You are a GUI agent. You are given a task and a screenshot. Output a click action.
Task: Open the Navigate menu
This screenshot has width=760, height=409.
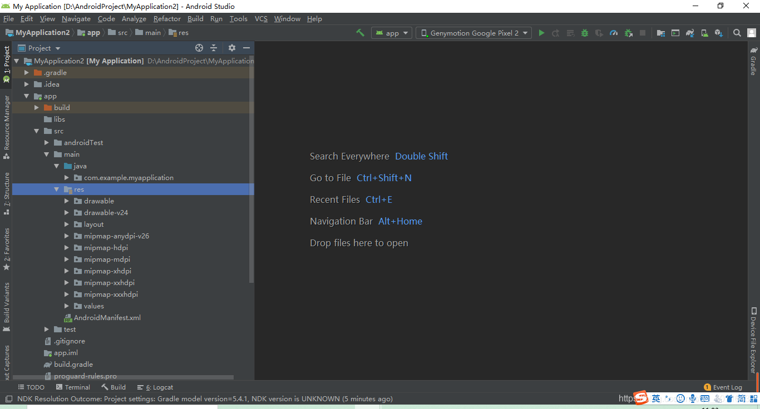[76, 18]
